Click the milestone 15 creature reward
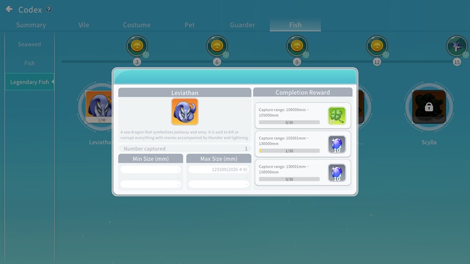The width and height of the screenshot is (470, 264). pos(456,46)
